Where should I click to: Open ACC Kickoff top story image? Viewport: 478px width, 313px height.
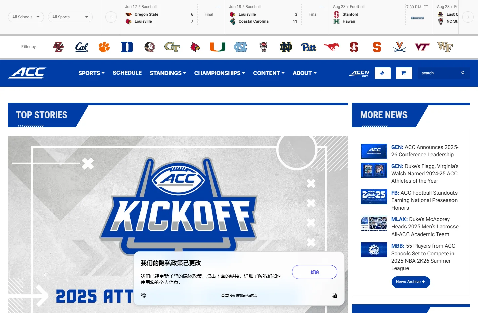178,224
